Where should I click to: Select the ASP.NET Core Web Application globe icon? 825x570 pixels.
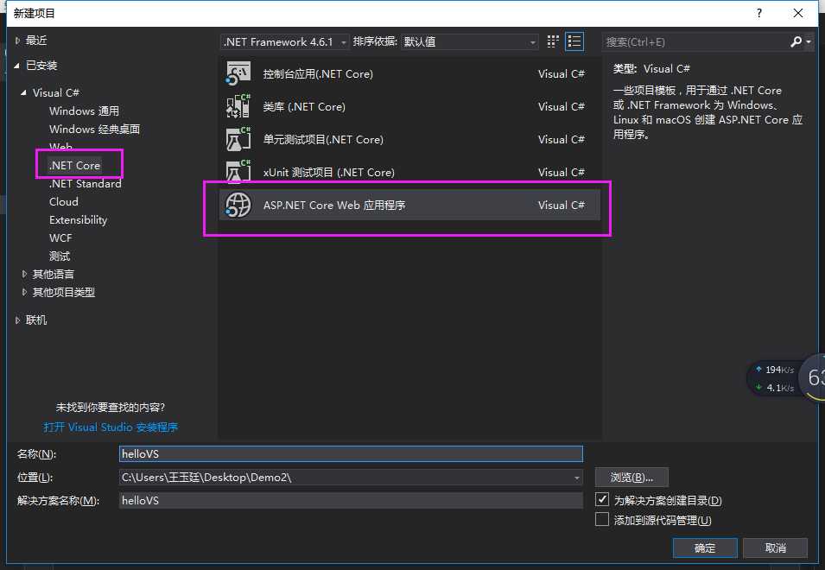tap(238, 205)
